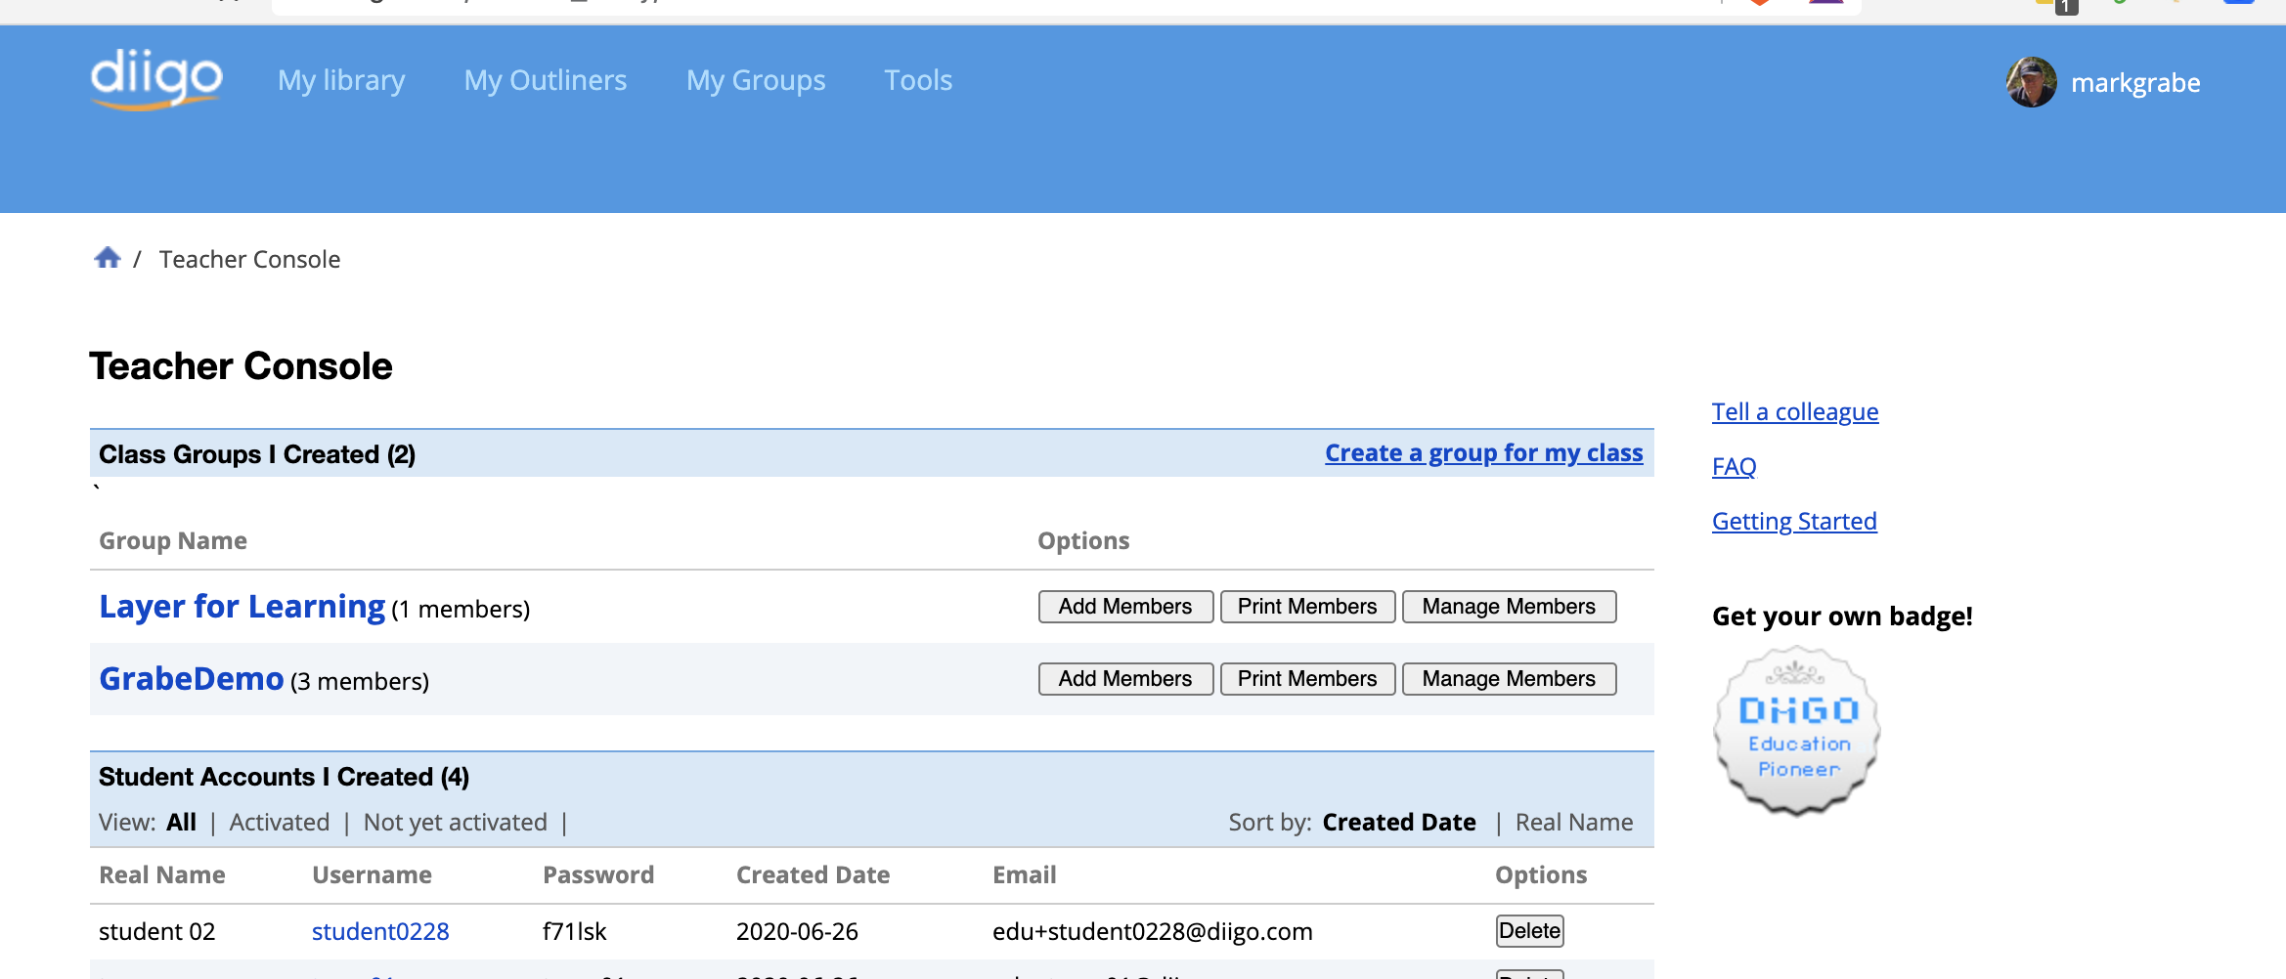Image resolution: width=2286 pixels, height=979 pixels.
Task: Click the Diigo Education Pioneer badge
Action: [x=1797, y=731]
